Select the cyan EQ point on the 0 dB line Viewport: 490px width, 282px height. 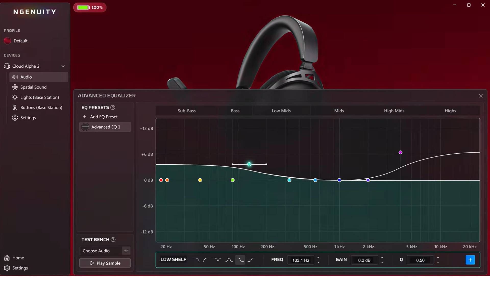click(289, 180)
